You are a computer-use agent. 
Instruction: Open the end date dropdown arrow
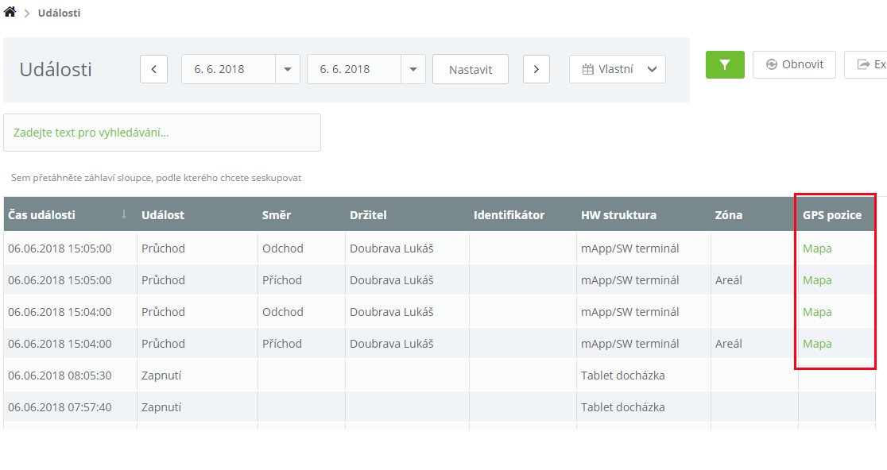click(413, 69)
